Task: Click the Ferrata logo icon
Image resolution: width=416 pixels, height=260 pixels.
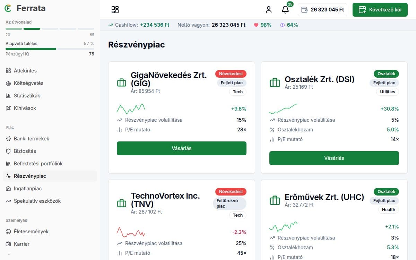Action: [x=9, y=8]
